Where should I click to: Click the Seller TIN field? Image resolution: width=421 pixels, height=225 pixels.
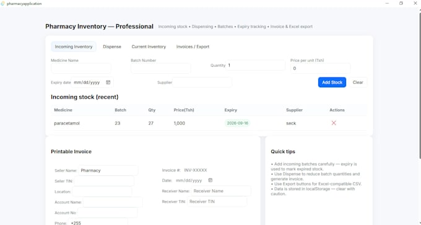click(104, 181)
